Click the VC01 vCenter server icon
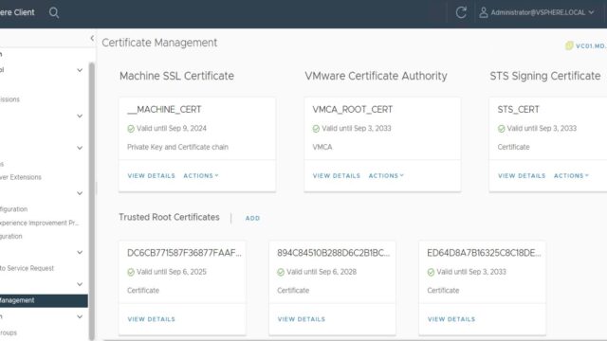This screenshot has height=341, width=607. click(569, 45)
